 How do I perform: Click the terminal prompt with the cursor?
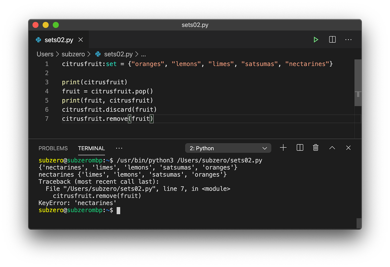click(x=79, y=210)
